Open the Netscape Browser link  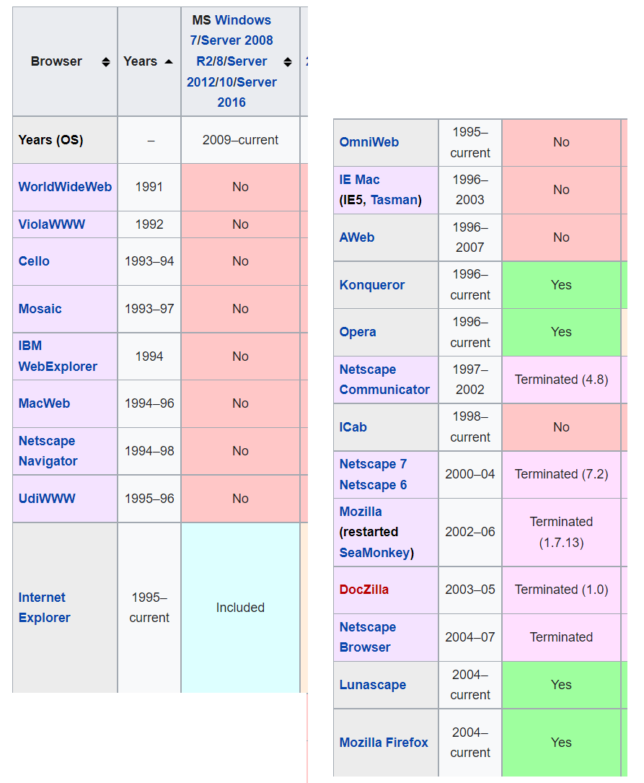[x=368, y=637]
